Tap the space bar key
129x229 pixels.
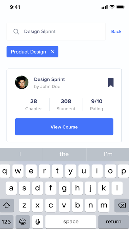pos(71,222)
